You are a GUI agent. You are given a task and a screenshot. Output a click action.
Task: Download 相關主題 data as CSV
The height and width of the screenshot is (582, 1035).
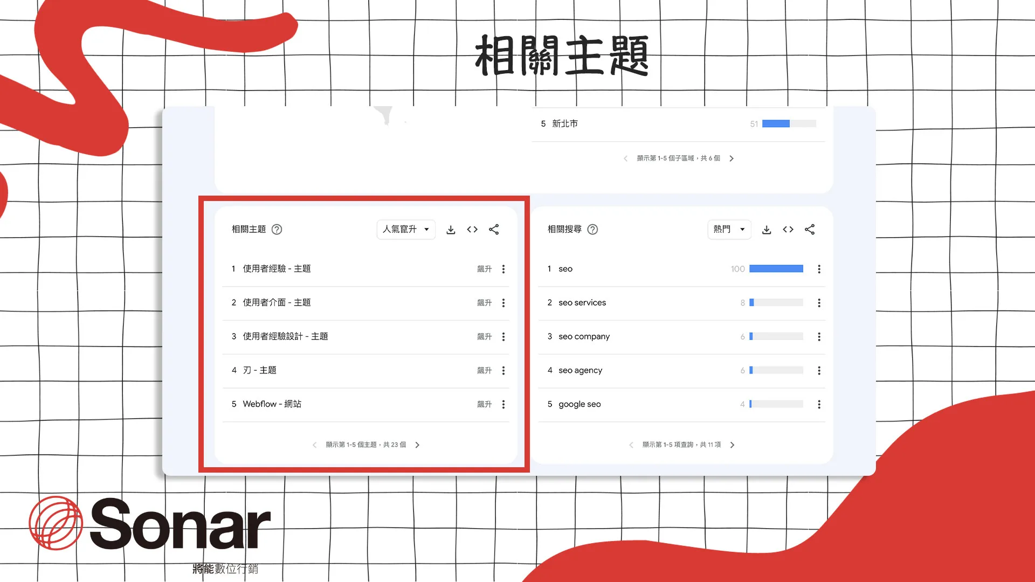451,230
